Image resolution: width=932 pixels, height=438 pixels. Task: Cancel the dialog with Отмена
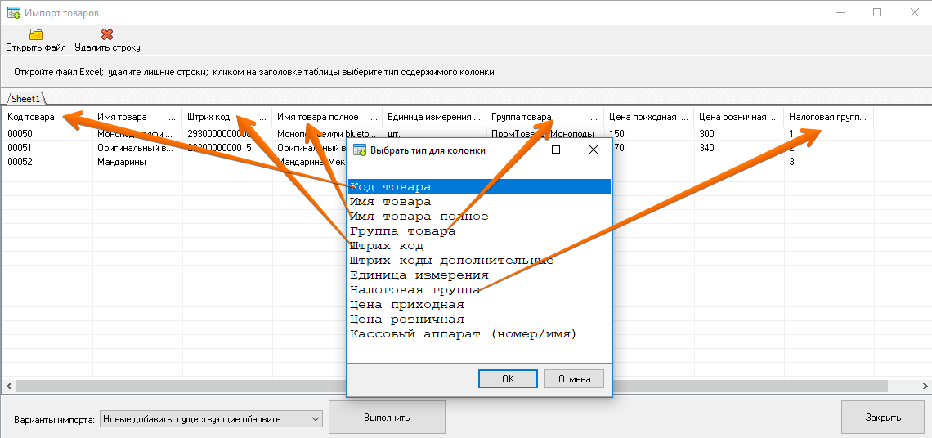(x=574, y=378)
